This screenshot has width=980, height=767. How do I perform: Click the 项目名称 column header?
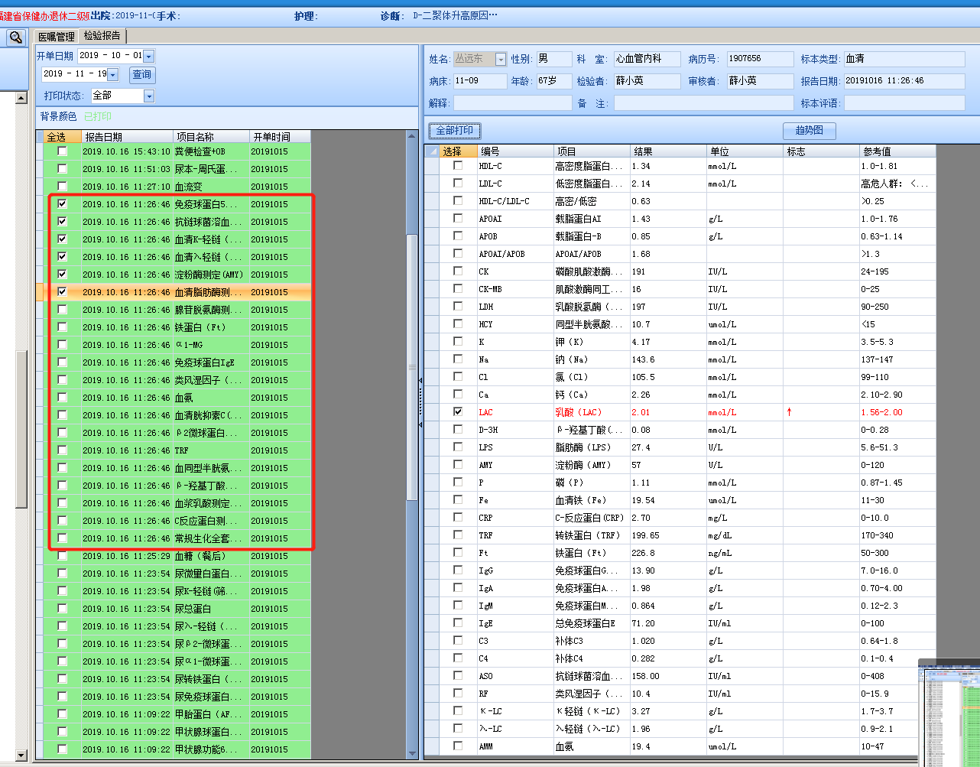[x=211, y=137]
